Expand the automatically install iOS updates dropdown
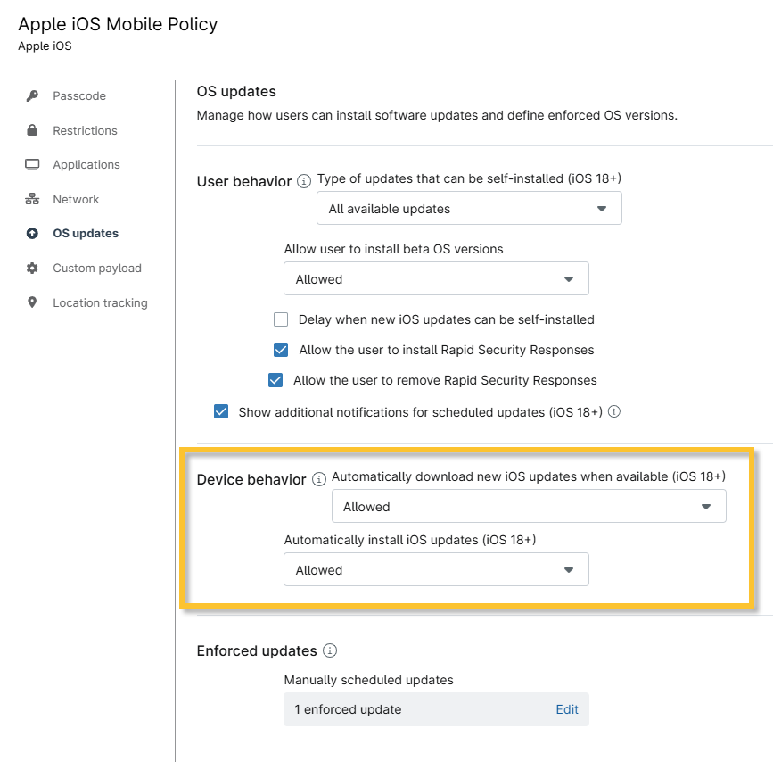The width and height of the screenshot is (773, 762). (436, 569)
